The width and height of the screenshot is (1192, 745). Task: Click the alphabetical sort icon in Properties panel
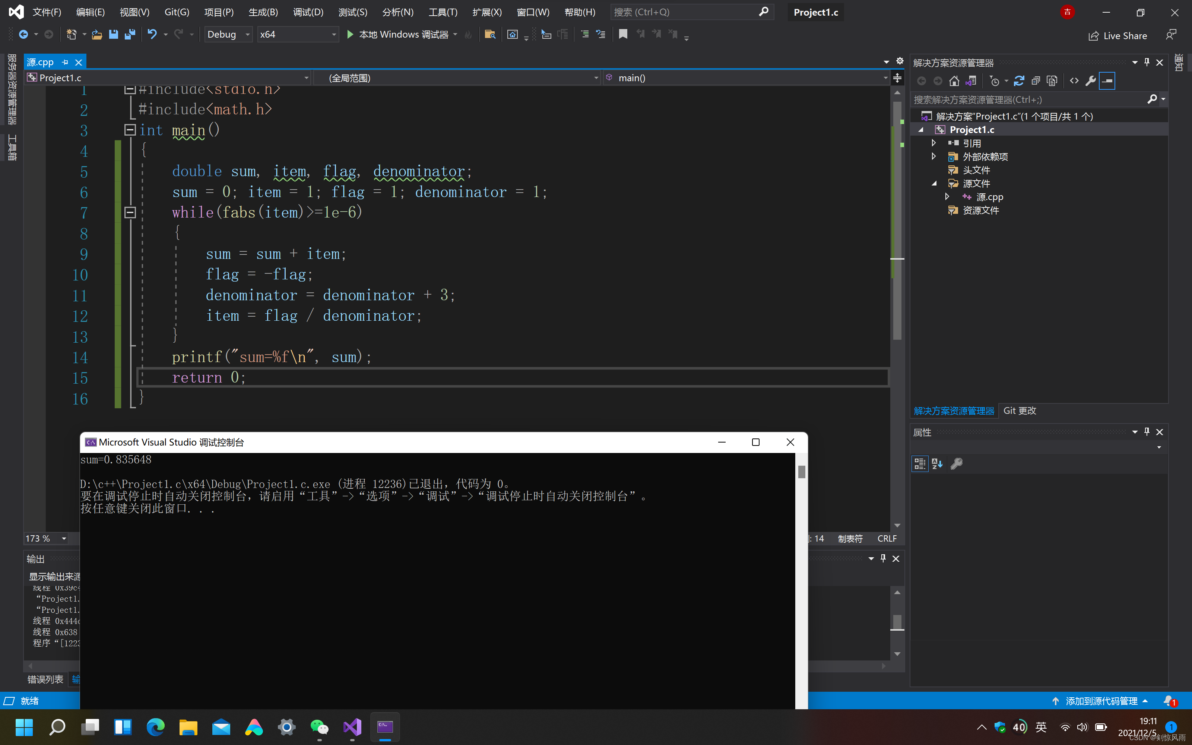[937, 464]
